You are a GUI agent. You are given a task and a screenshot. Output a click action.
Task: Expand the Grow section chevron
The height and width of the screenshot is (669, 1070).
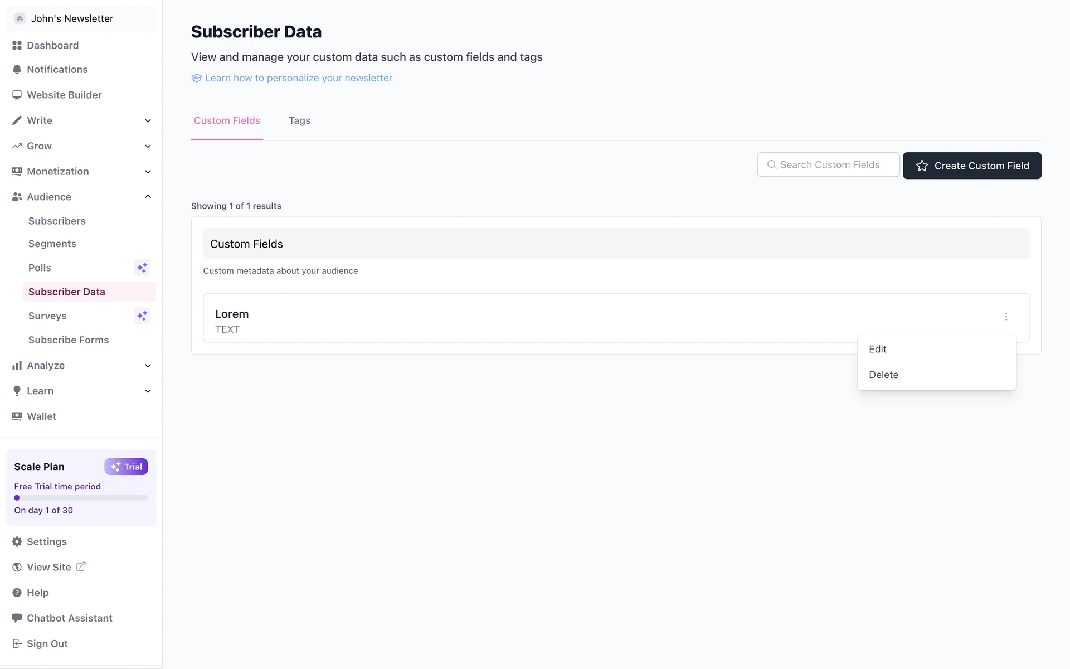pos(148,146)
